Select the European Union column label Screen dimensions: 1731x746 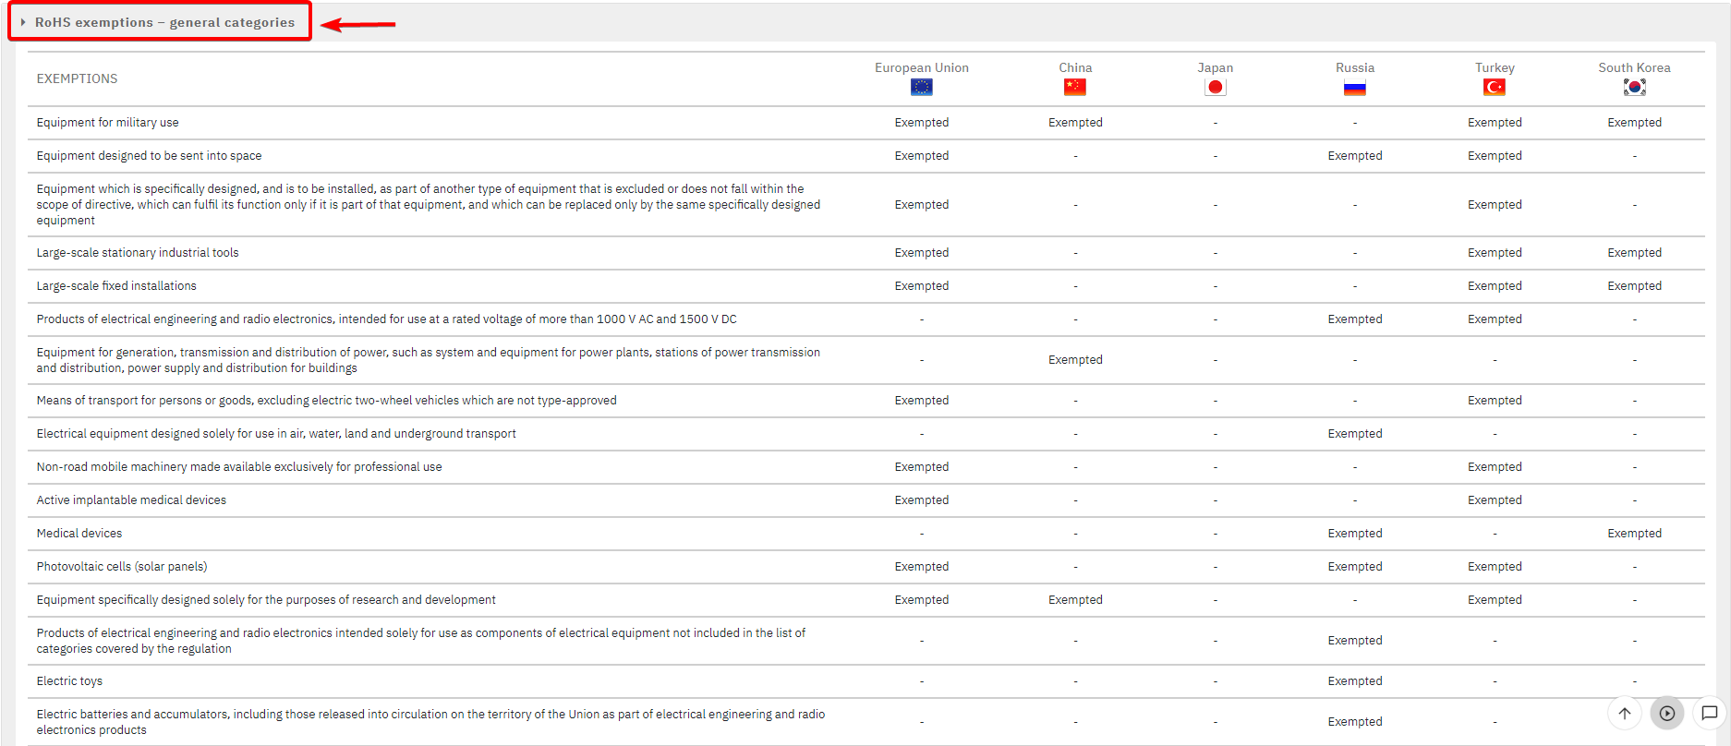[921, 67]
